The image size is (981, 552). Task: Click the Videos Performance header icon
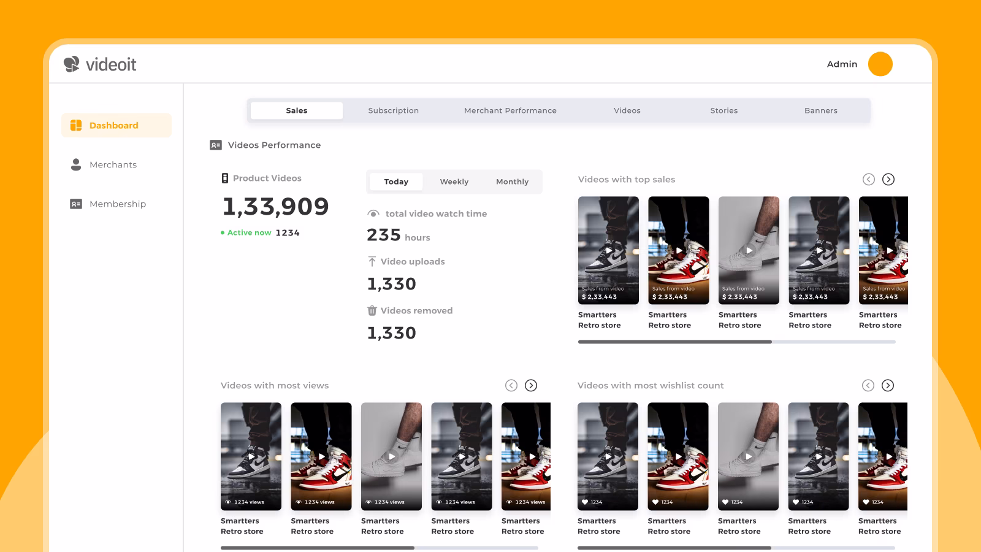pyautogui.click(x=216, y=145)
